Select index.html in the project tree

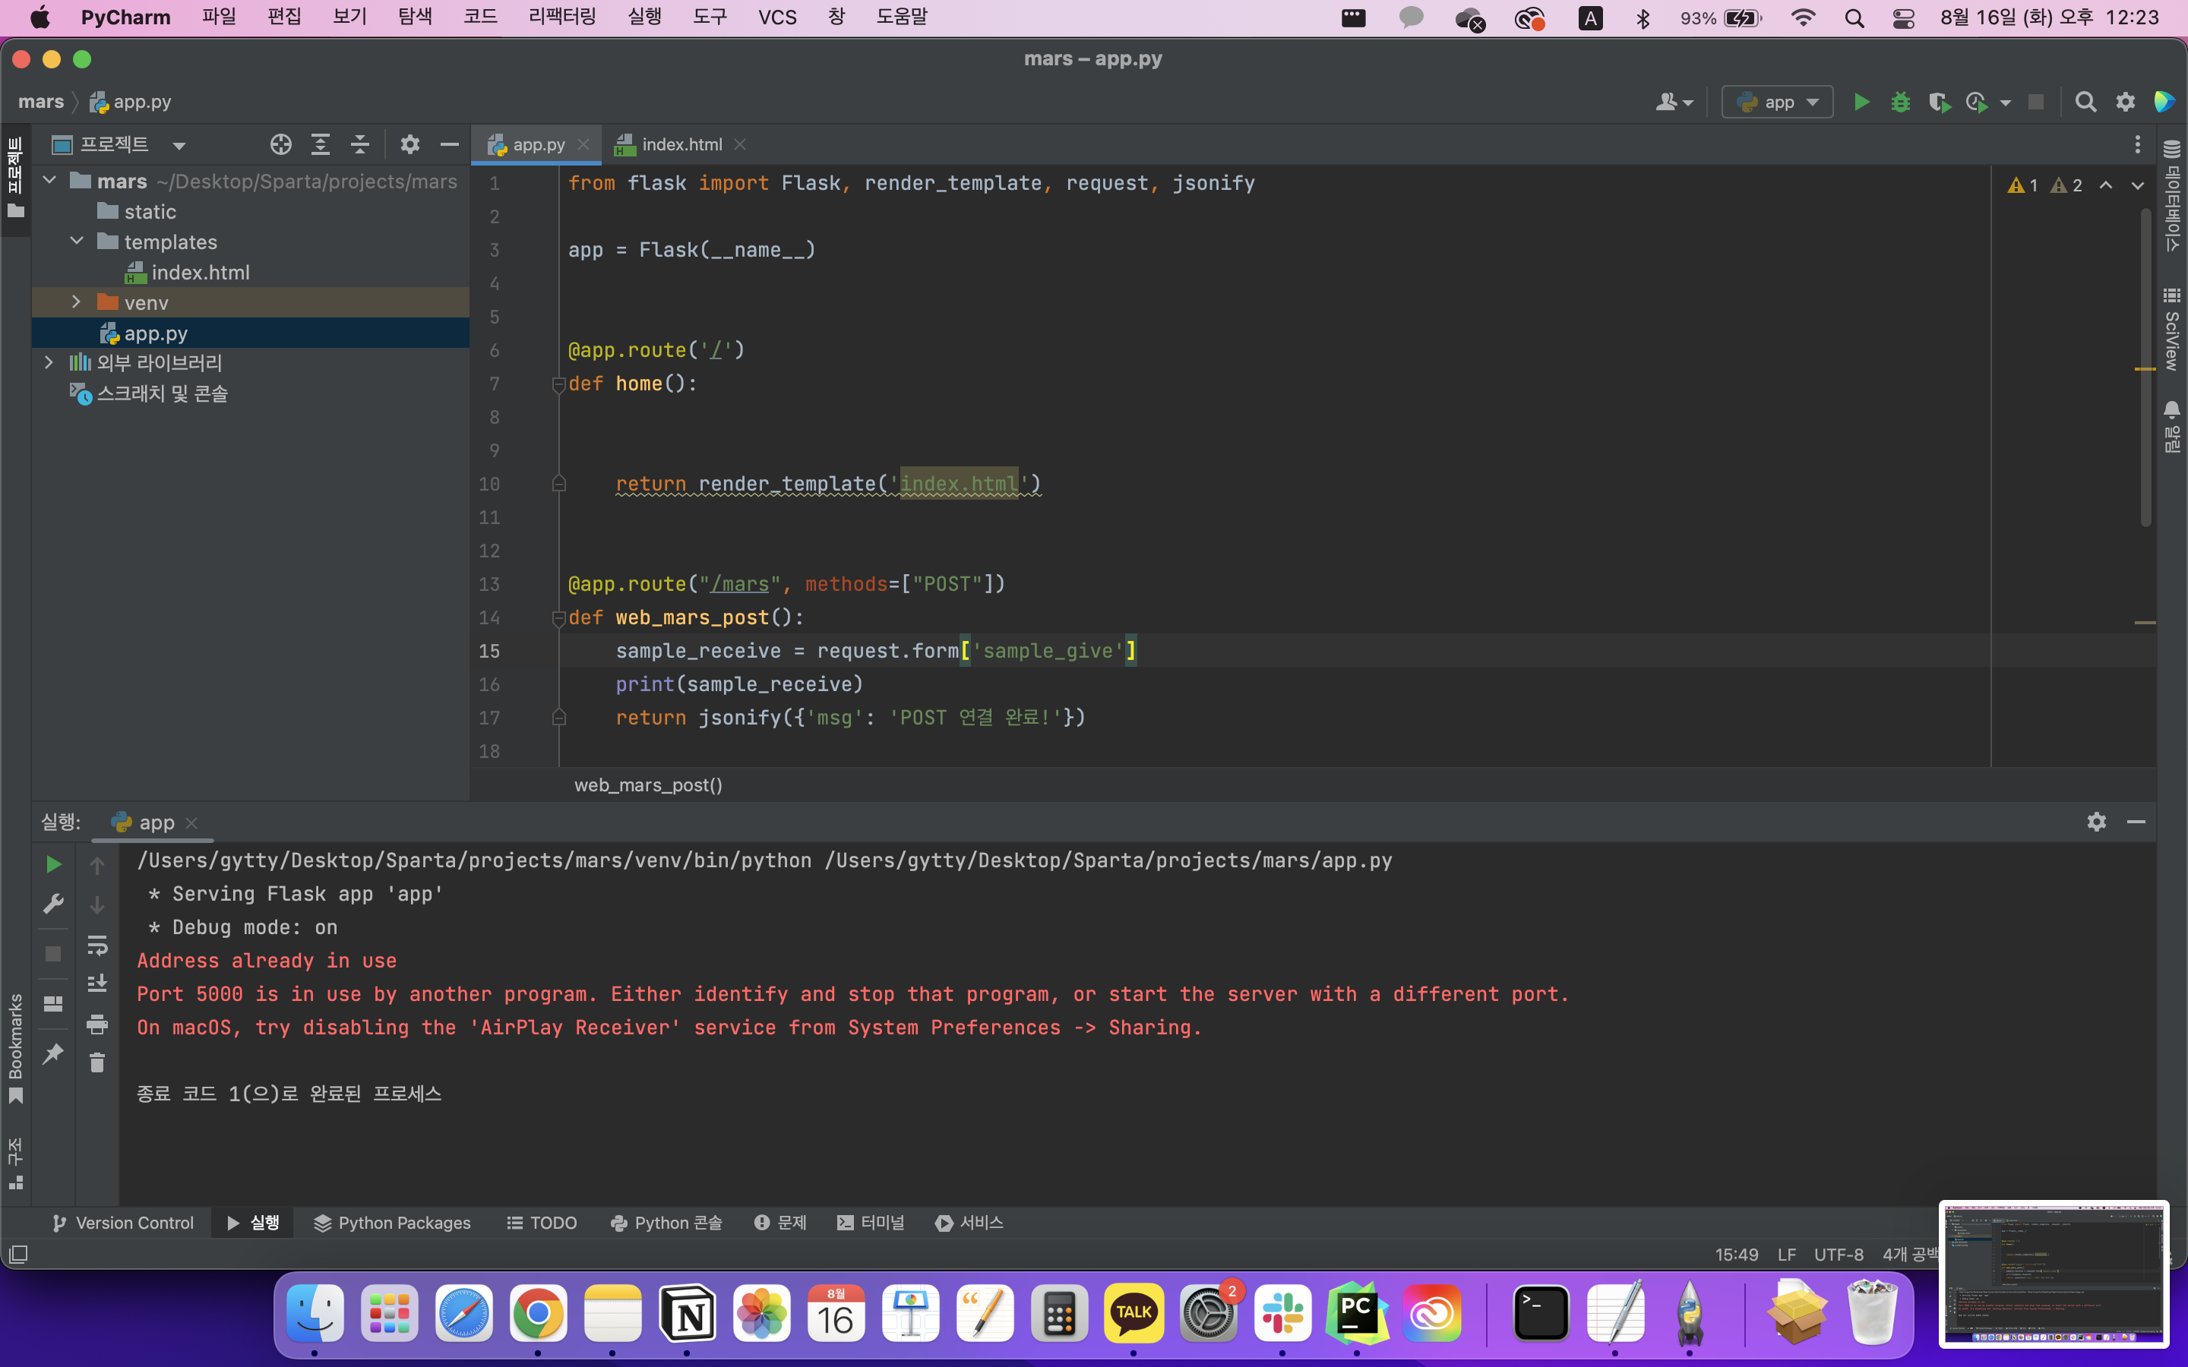[200, 272]
